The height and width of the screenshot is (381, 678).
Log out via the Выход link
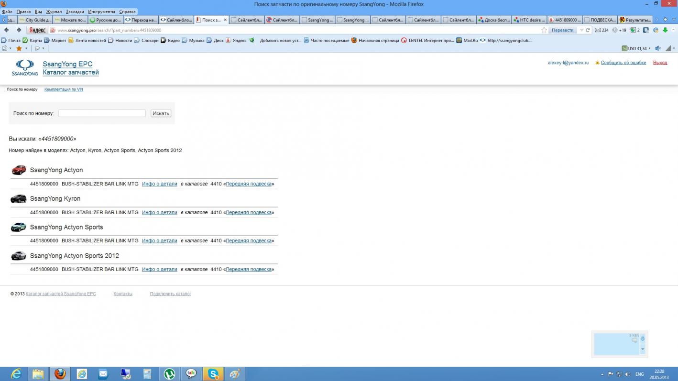tap(660, 63)
